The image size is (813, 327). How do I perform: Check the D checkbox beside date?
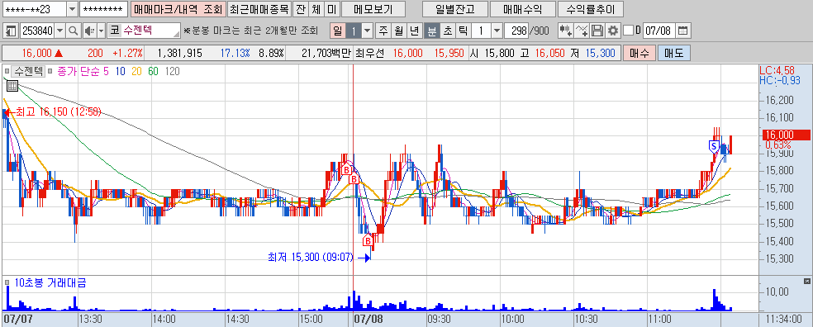pyautogui.click(x=628, y=31)
